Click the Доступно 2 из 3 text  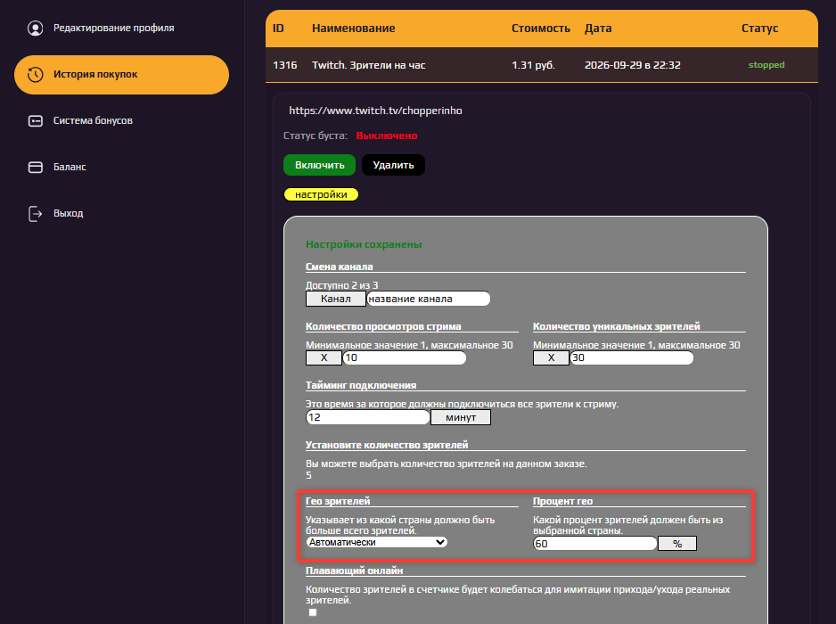click(341, 285)
